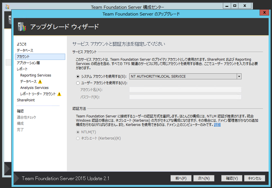Minimize the Team Foundation Server 構成センター window
This screenshot has width=272, height=188.
227,6
